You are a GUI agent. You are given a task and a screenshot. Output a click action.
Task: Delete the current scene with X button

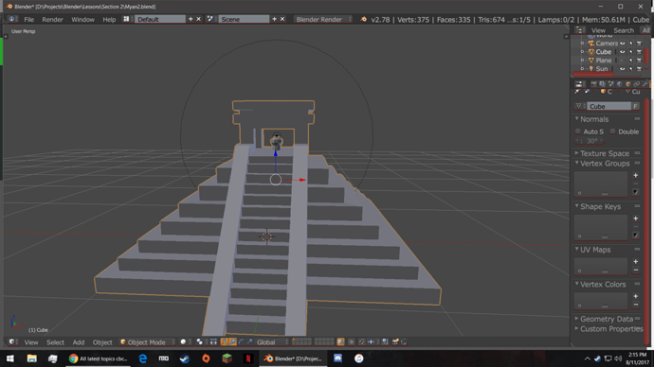[x=282, y=19]
